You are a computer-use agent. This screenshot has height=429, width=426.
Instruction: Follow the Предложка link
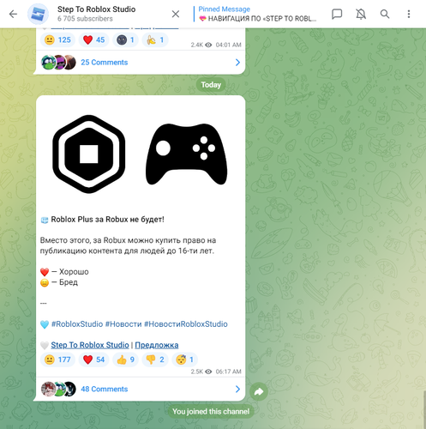tap(157, 345)
